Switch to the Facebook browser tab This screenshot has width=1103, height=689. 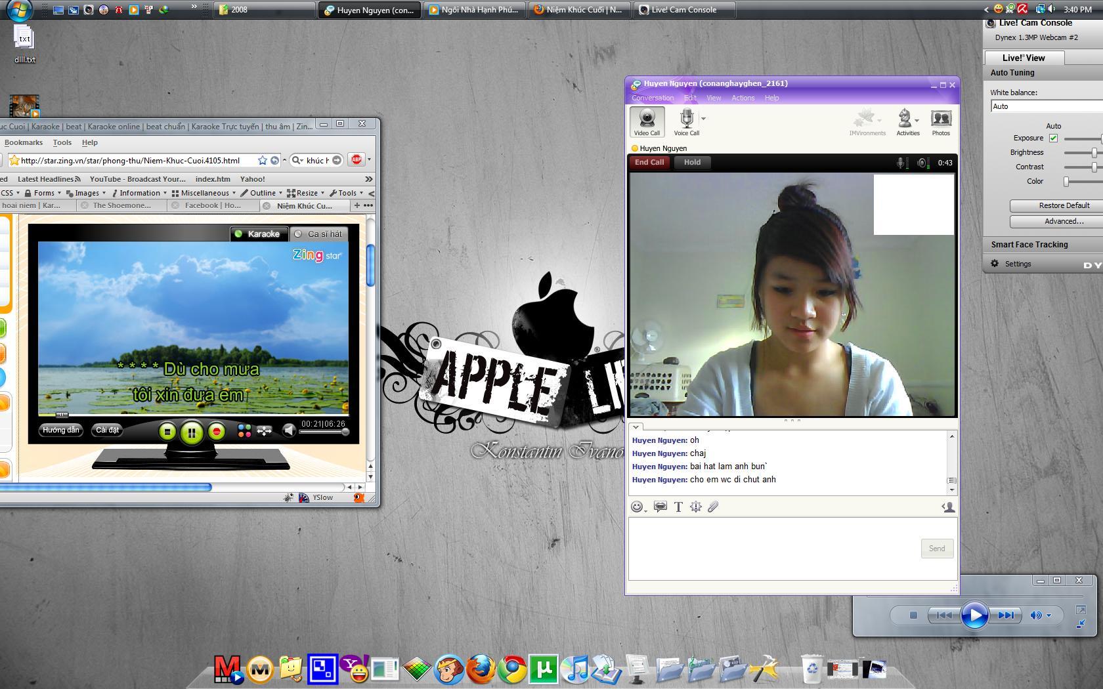coord(213,205)
